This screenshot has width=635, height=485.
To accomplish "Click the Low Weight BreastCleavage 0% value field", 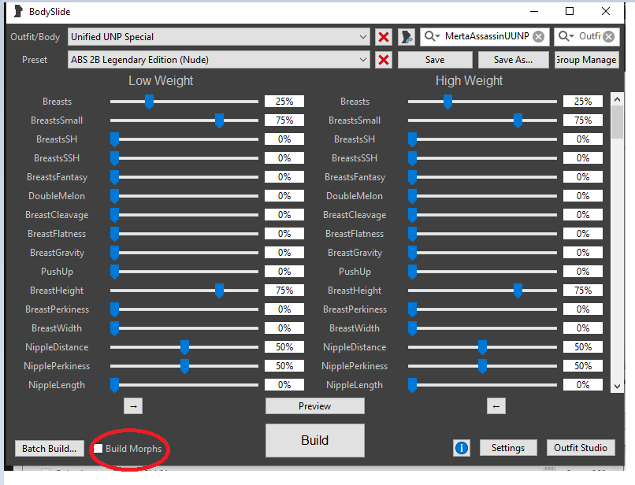I will pyautogui.click(x=284, y=215).
